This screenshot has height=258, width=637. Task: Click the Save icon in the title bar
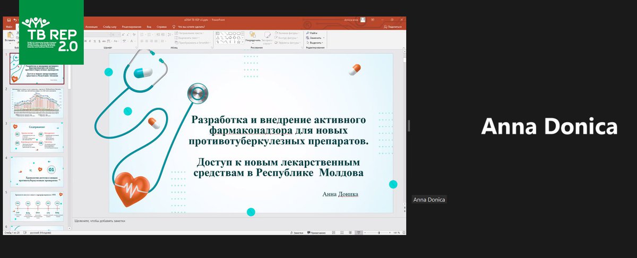pyautogui.click(x=9, y=20)
